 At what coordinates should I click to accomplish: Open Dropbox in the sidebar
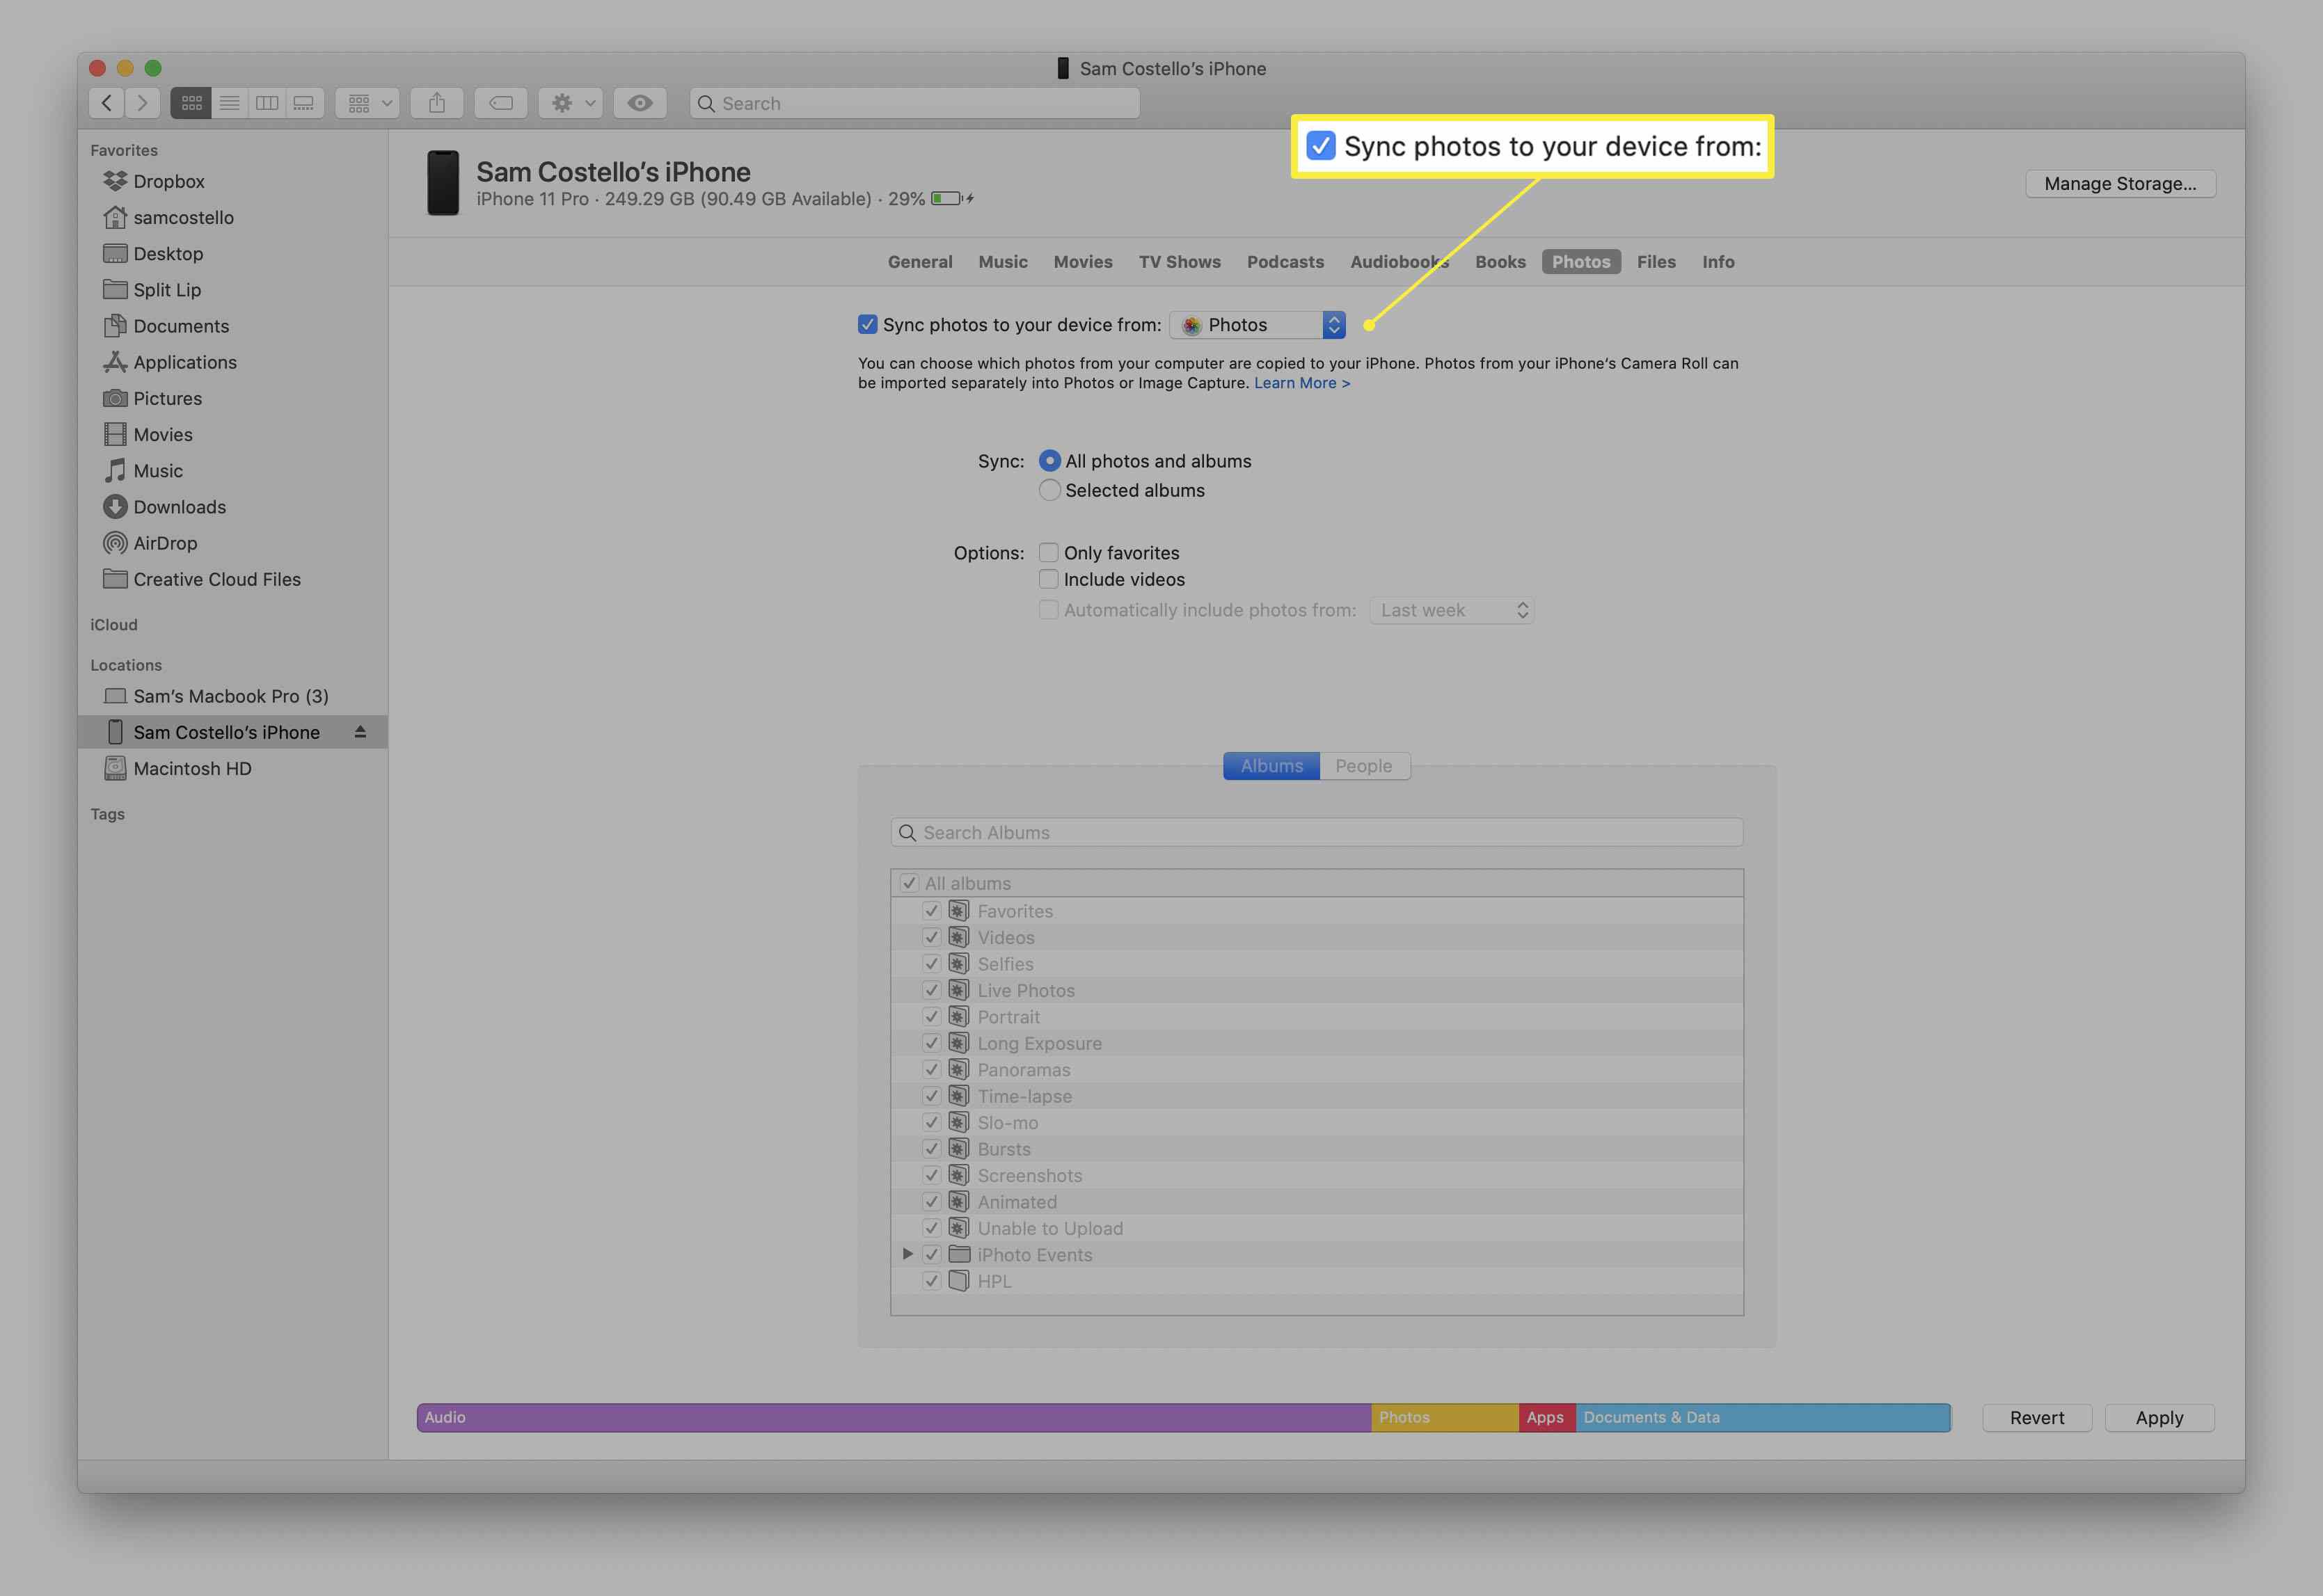tap(232, 181)
